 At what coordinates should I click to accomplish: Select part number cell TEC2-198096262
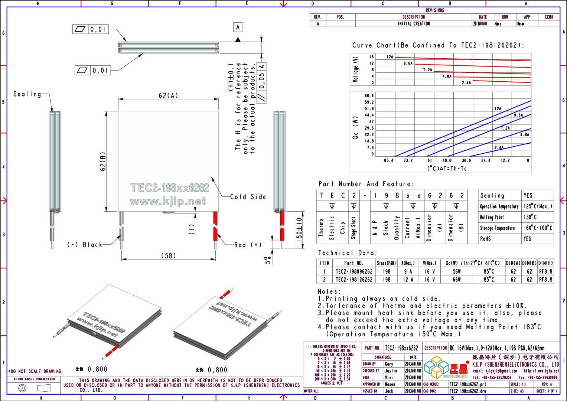point(354,271)
